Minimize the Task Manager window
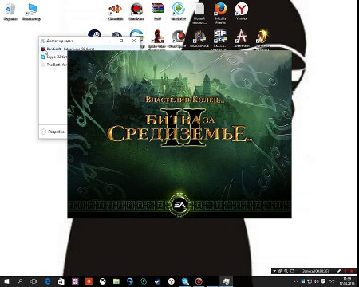Viewport: 359px width, 287px height. (108, 41)
